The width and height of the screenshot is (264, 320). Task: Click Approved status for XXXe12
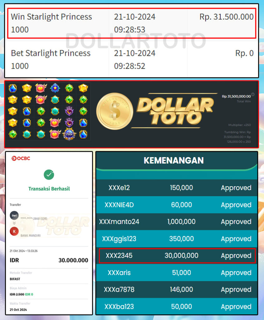[236, 188]
